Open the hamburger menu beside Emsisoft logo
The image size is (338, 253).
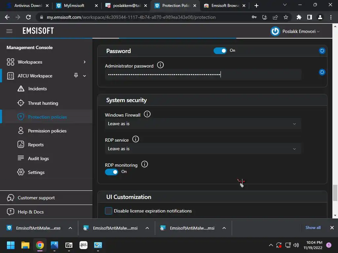point(9,31)
